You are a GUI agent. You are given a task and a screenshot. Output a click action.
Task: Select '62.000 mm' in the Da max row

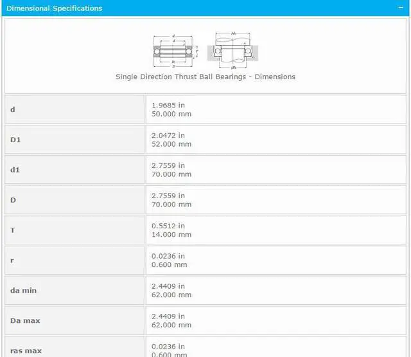171,325
